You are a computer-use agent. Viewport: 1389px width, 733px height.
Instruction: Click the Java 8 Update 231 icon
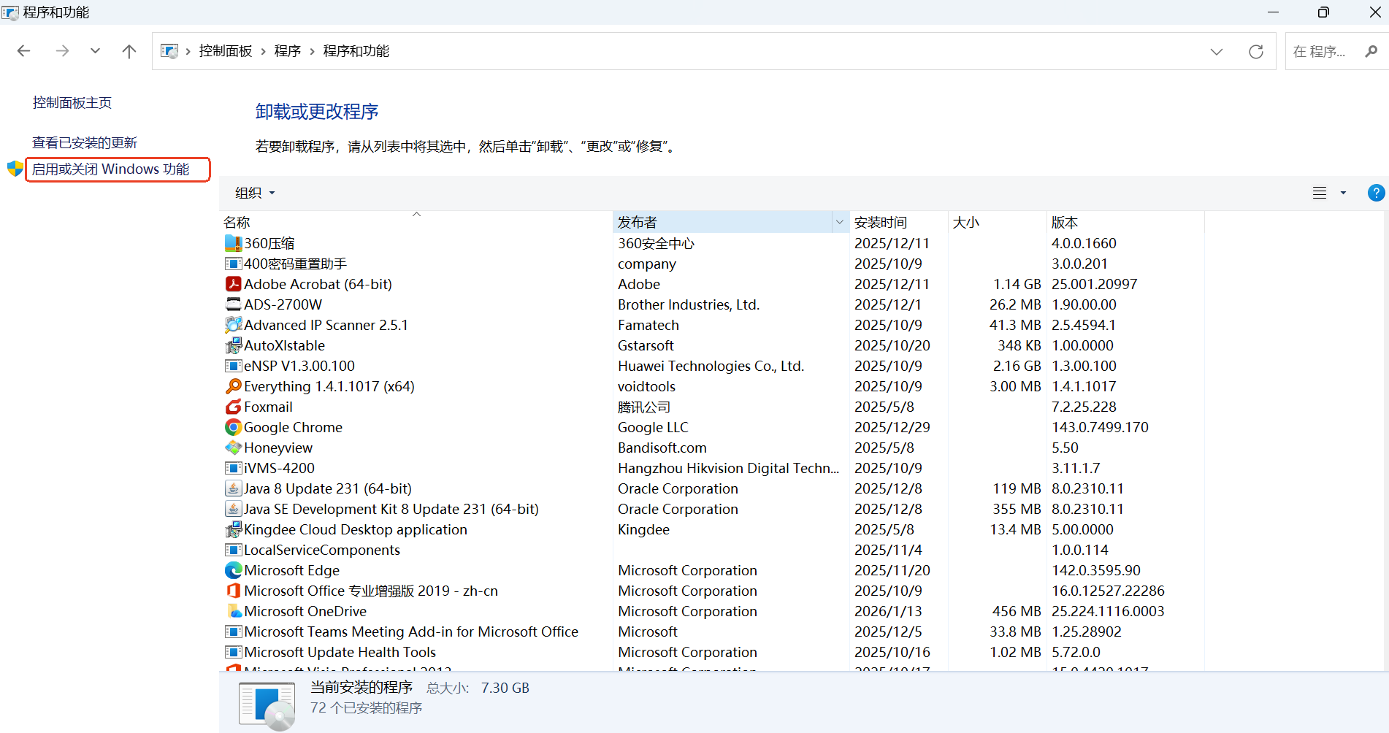[x=233, y=488]
